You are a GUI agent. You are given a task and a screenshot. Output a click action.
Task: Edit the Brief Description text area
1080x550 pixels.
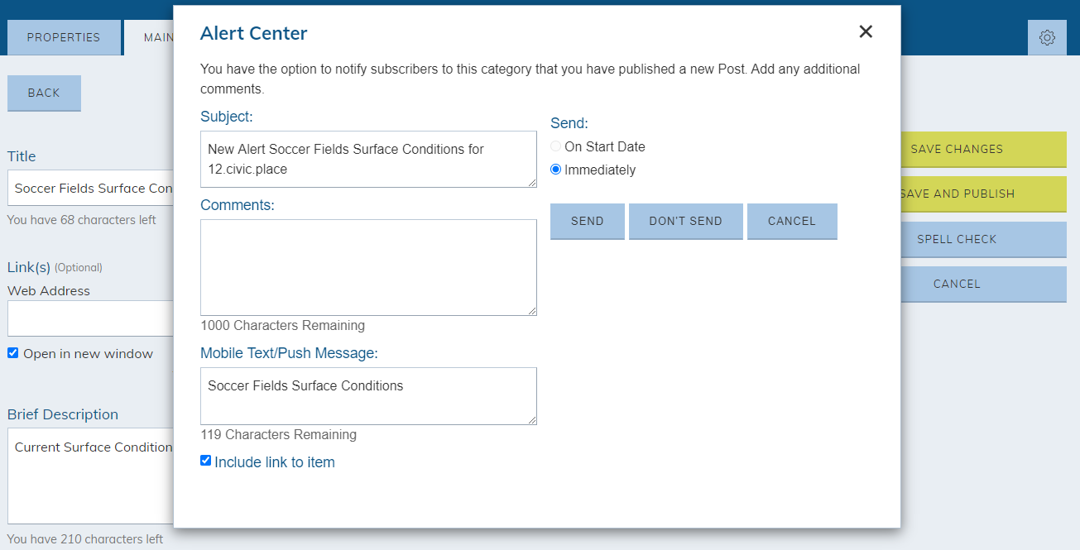coord(91,476)
